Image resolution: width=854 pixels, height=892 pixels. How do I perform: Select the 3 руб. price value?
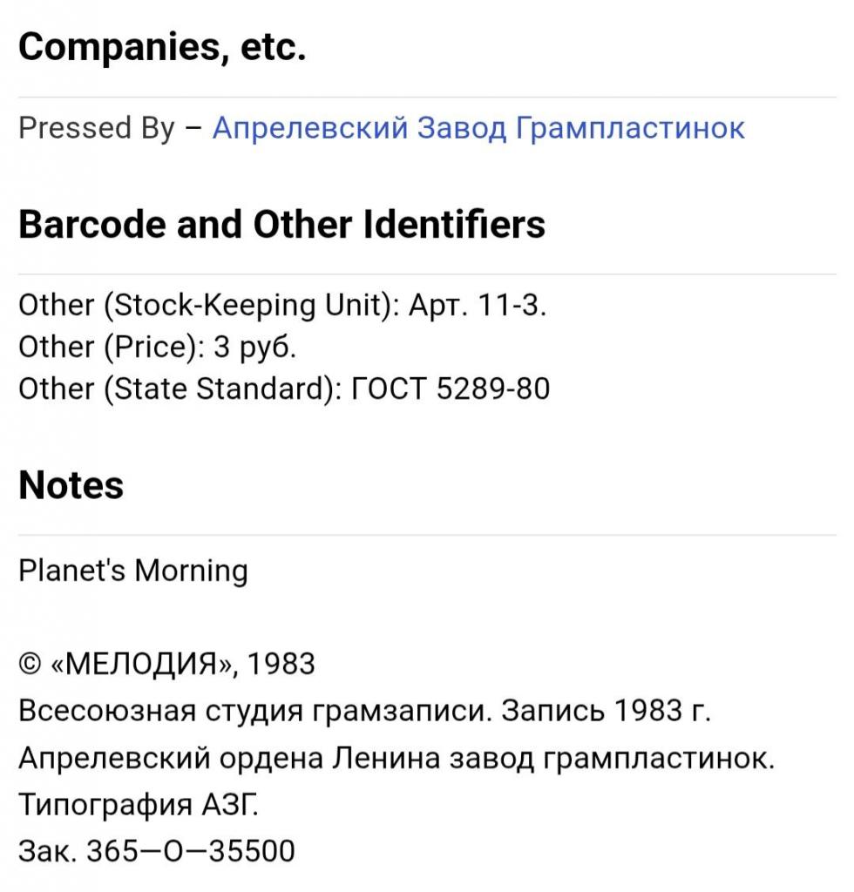click(x=254, y=348)
